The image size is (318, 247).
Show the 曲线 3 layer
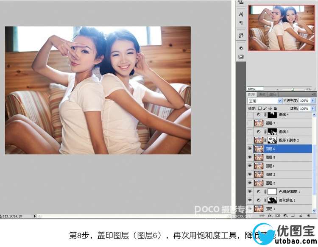pos(250,132)
